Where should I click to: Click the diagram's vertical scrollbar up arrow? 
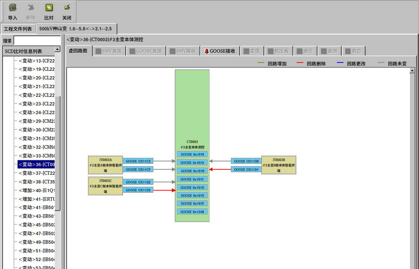pyautogui.click(x=412, y=71)
